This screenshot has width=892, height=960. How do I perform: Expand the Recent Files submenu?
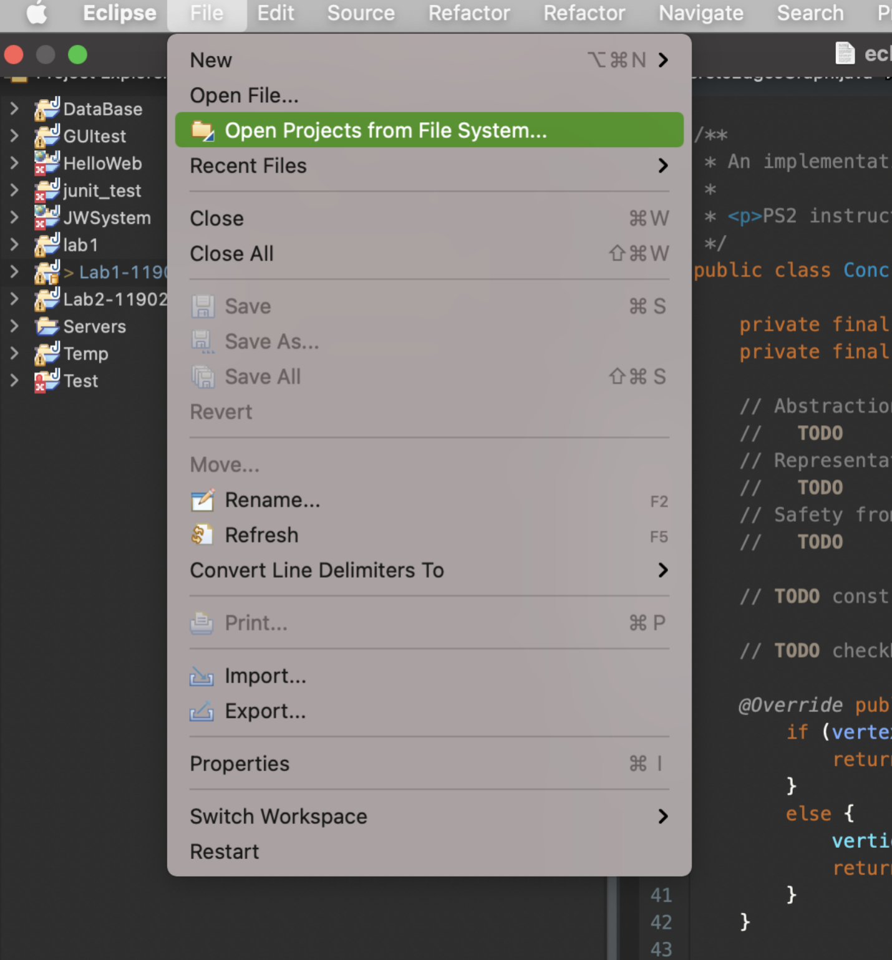click(x=429, y=166)
